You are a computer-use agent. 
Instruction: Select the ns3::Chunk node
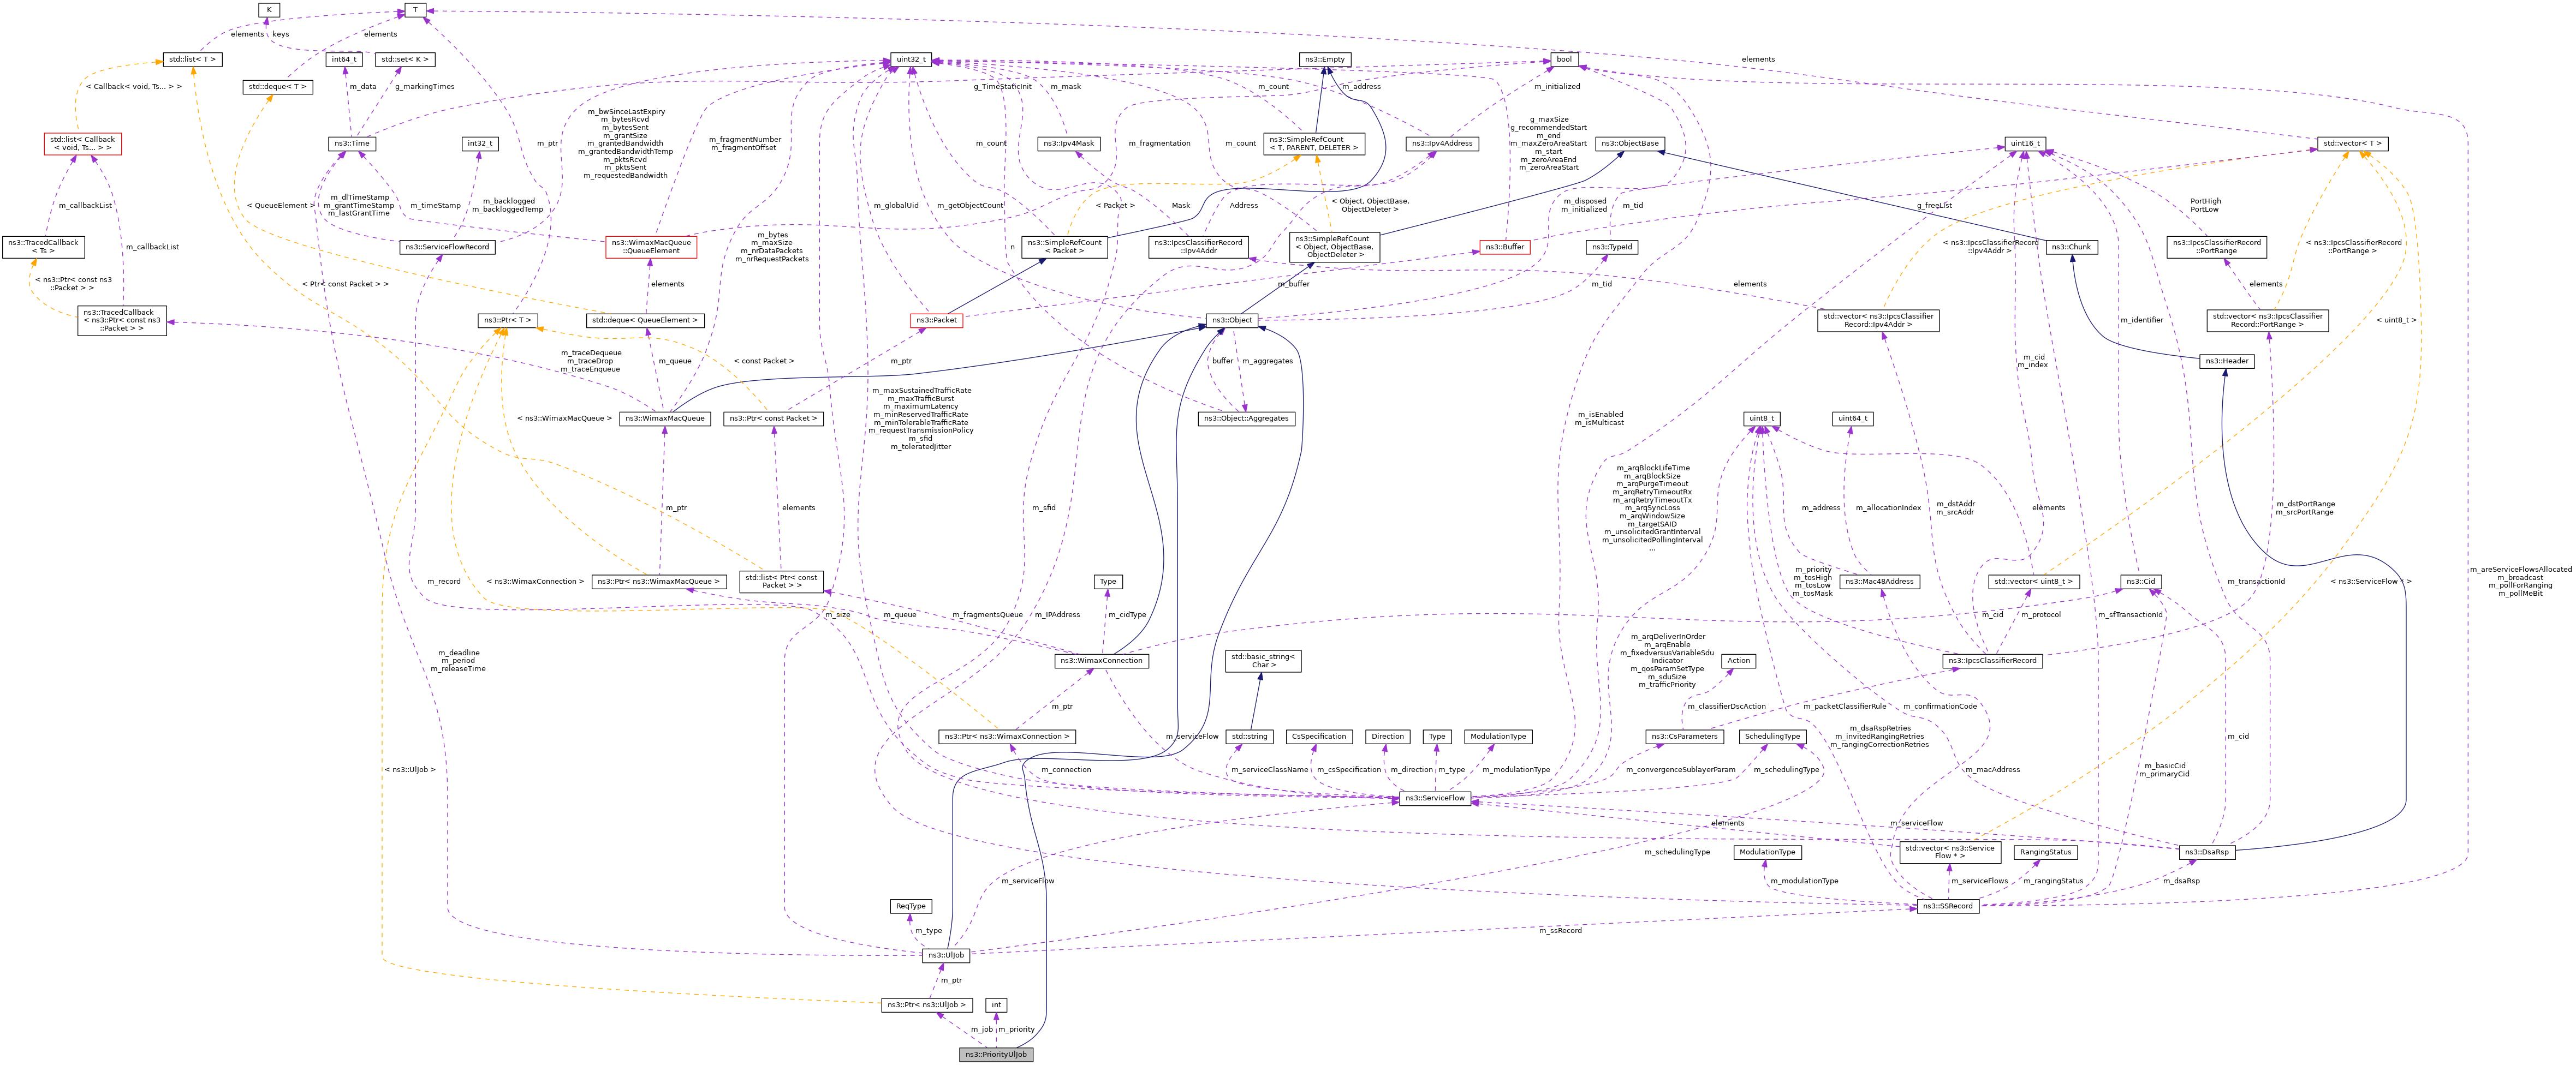point(2071,247)
